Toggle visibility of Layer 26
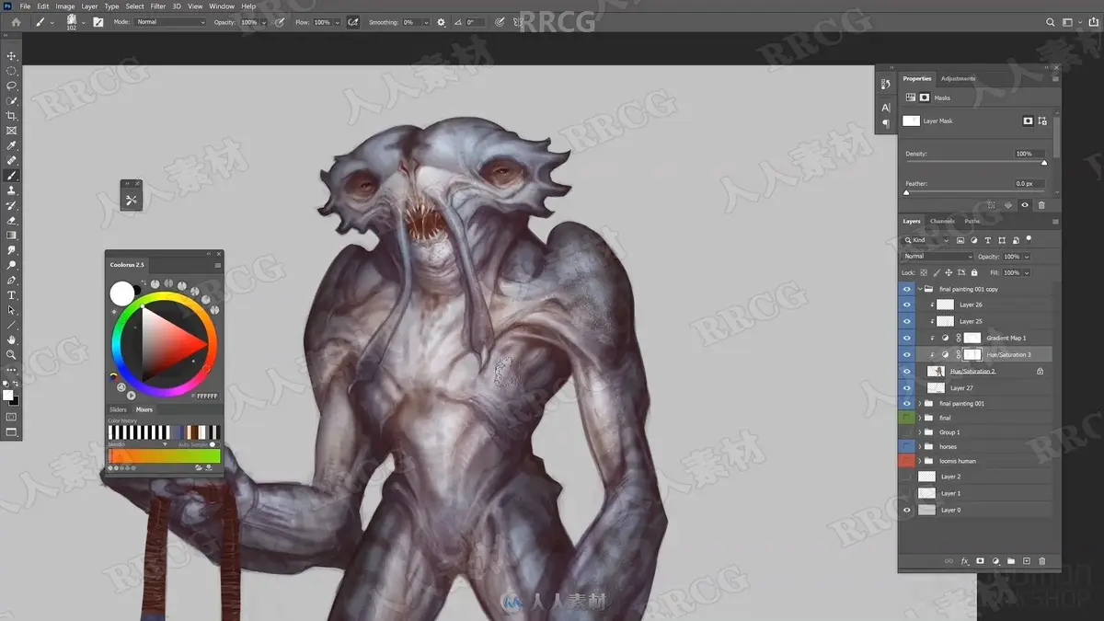The height and width of the screenshot is (621, 1104). click(907, 305)
